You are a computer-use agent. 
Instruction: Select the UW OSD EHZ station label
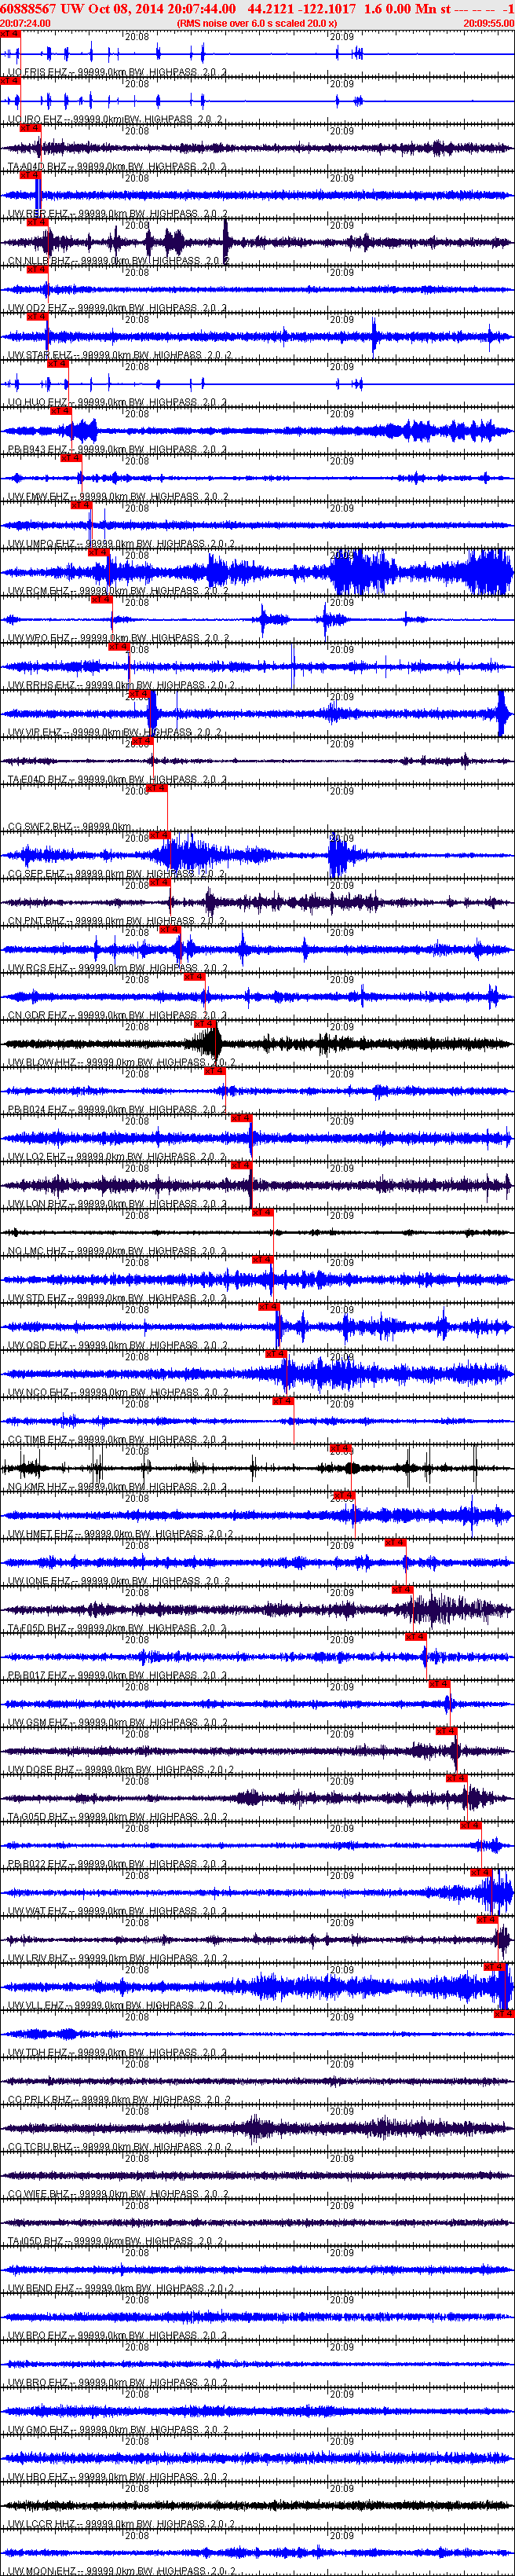(x=117, y=1345)
